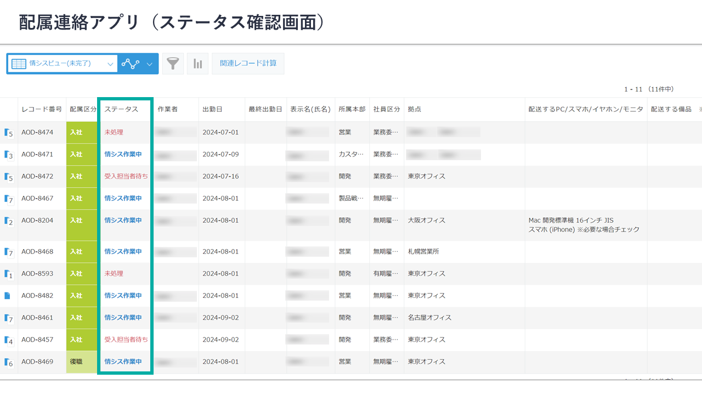
Task: Click record number AOD-8204
Action: [x=37, y=221]
